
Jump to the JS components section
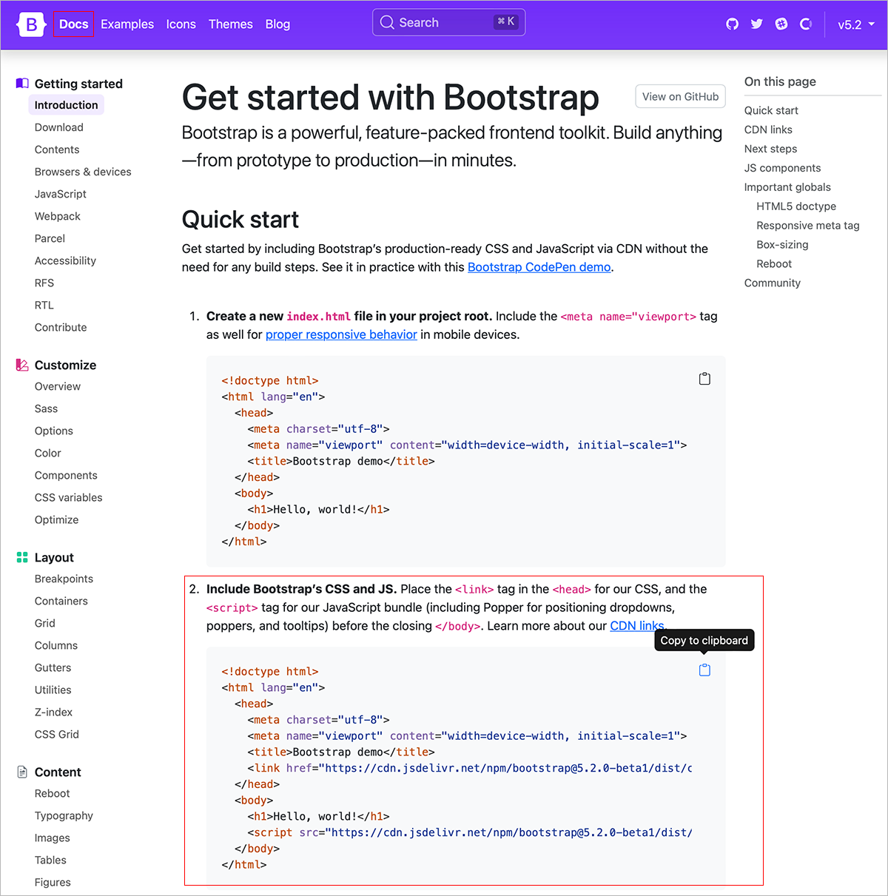(x=782, y=168)
